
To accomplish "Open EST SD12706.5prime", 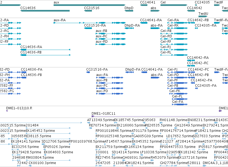I will [x=55, y=141].
